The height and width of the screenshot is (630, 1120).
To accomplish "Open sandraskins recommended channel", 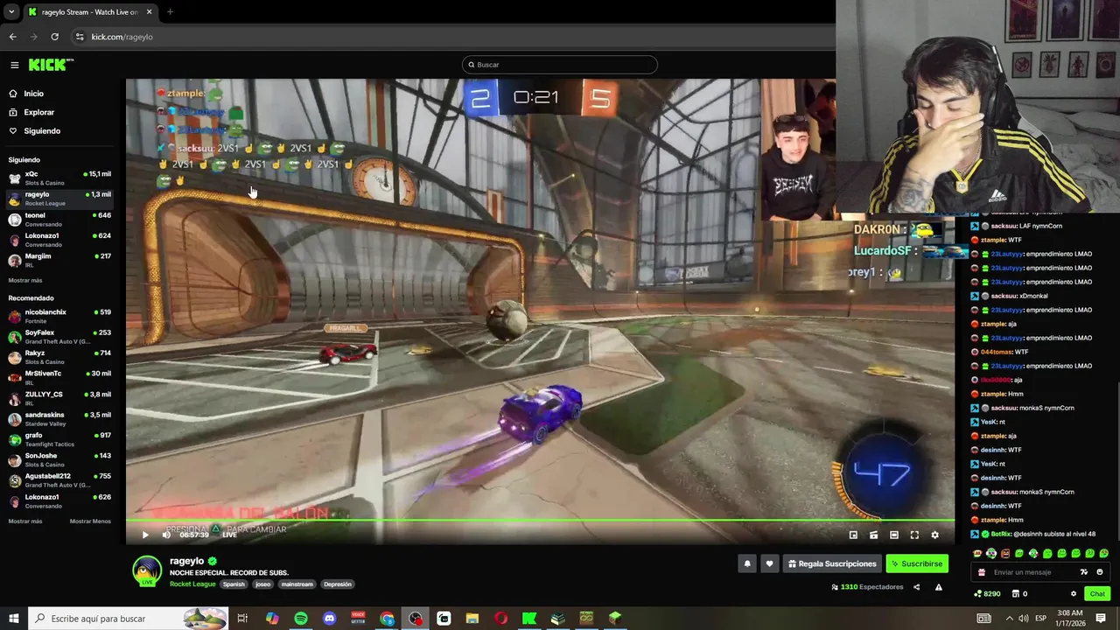I will coord(59,419).
